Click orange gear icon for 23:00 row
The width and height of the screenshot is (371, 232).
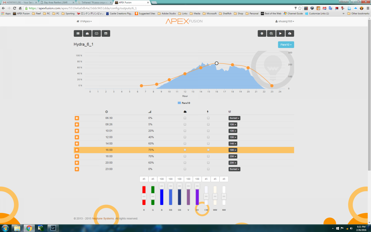click(x=77, y=169)
